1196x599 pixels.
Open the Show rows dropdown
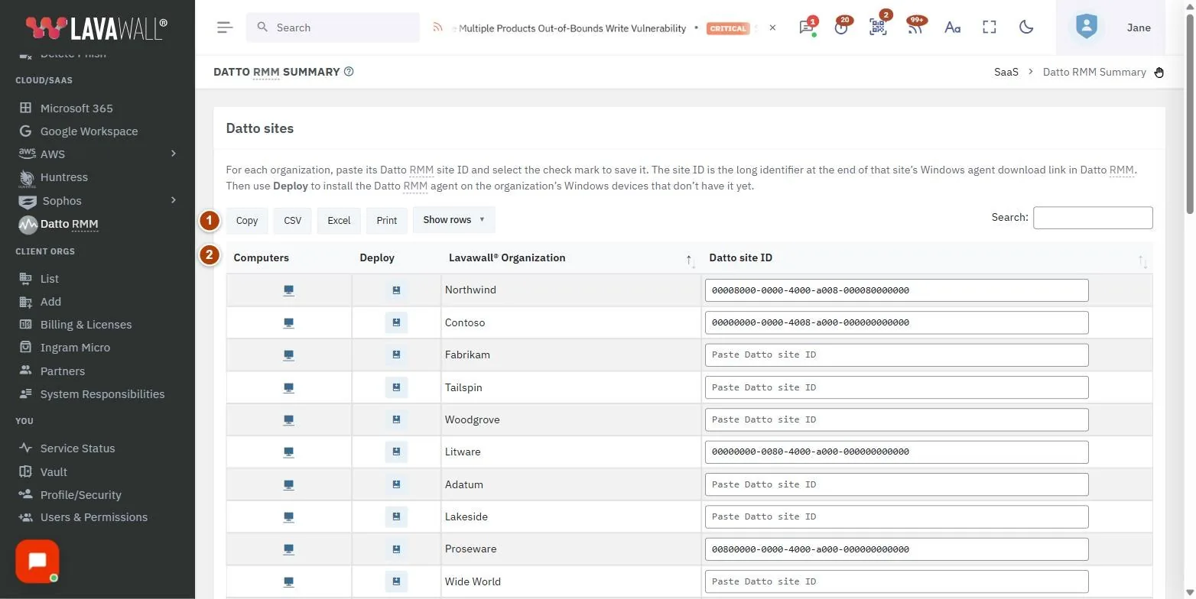tap(454, 220)
